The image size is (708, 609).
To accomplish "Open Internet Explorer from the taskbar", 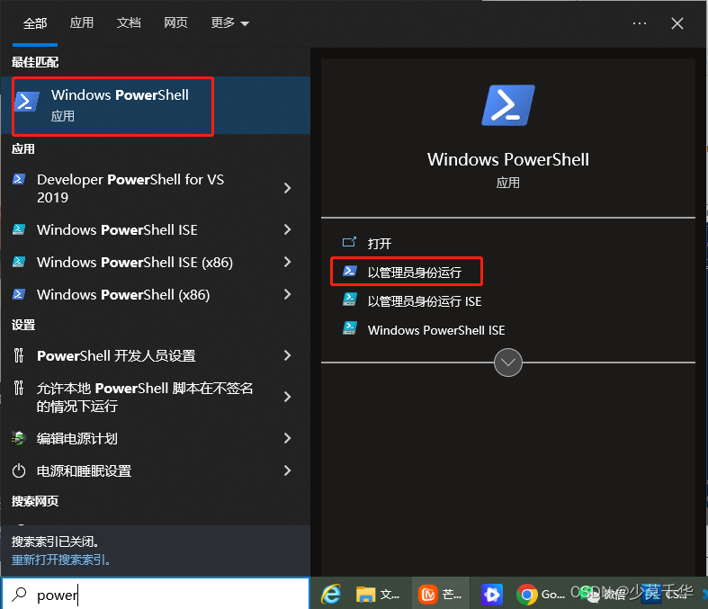I will 331,594.
